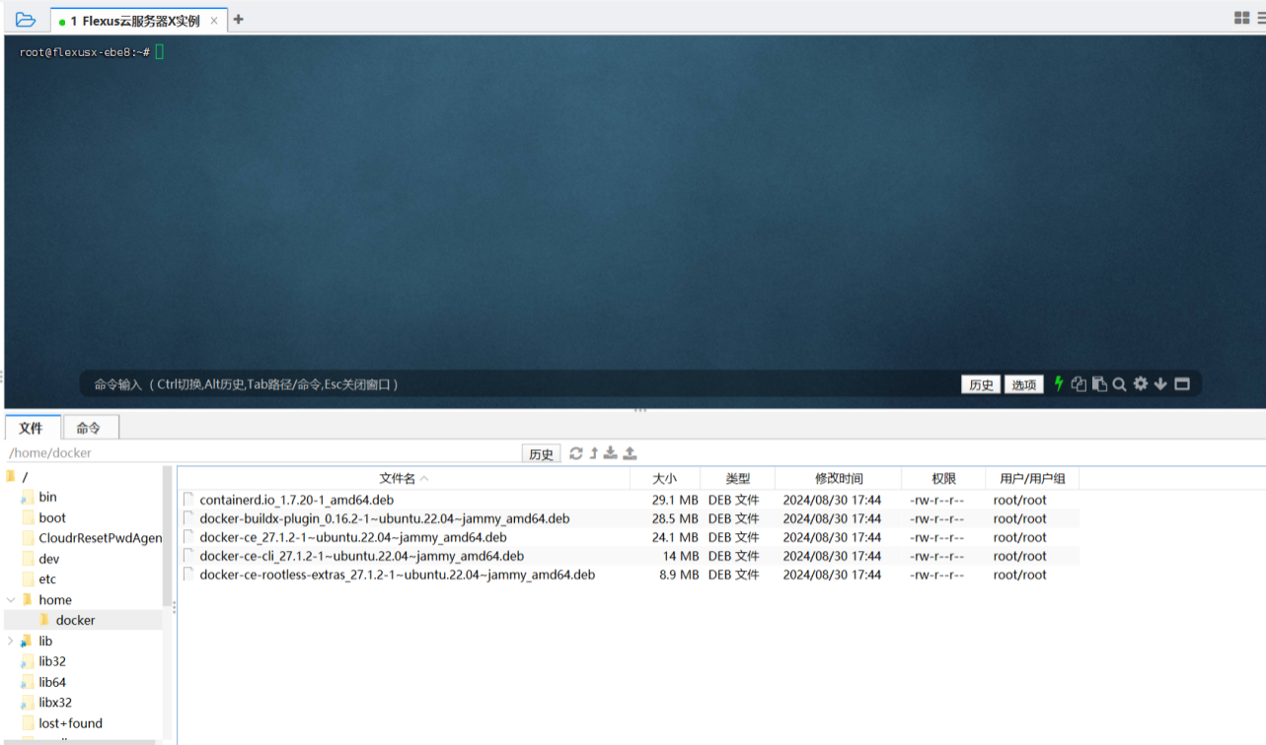This screenshot has height=745, width=1266.
Task: Select the boot folder in tree
Action: (x=52, y=517)
